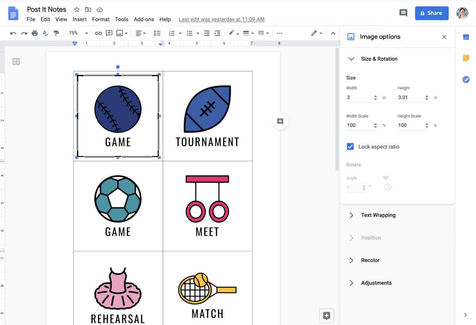Click the Print icon
476x325 pixels.
(x=35, y=33)
